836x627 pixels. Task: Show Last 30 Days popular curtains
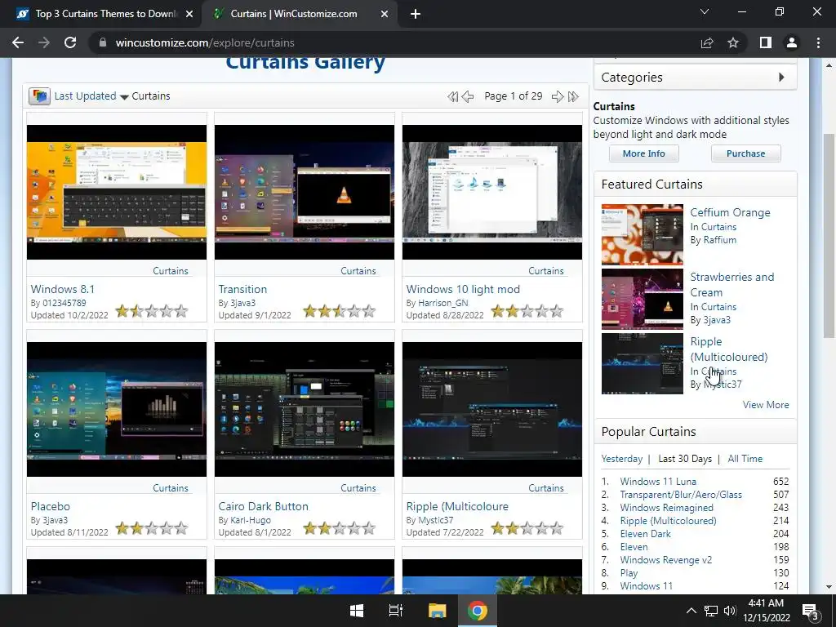click(x=685, y=459)
